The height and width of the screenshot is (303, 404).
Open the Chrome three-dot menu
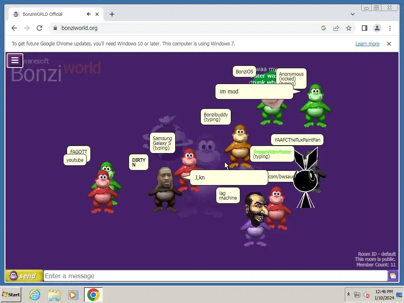coord(390,28)
